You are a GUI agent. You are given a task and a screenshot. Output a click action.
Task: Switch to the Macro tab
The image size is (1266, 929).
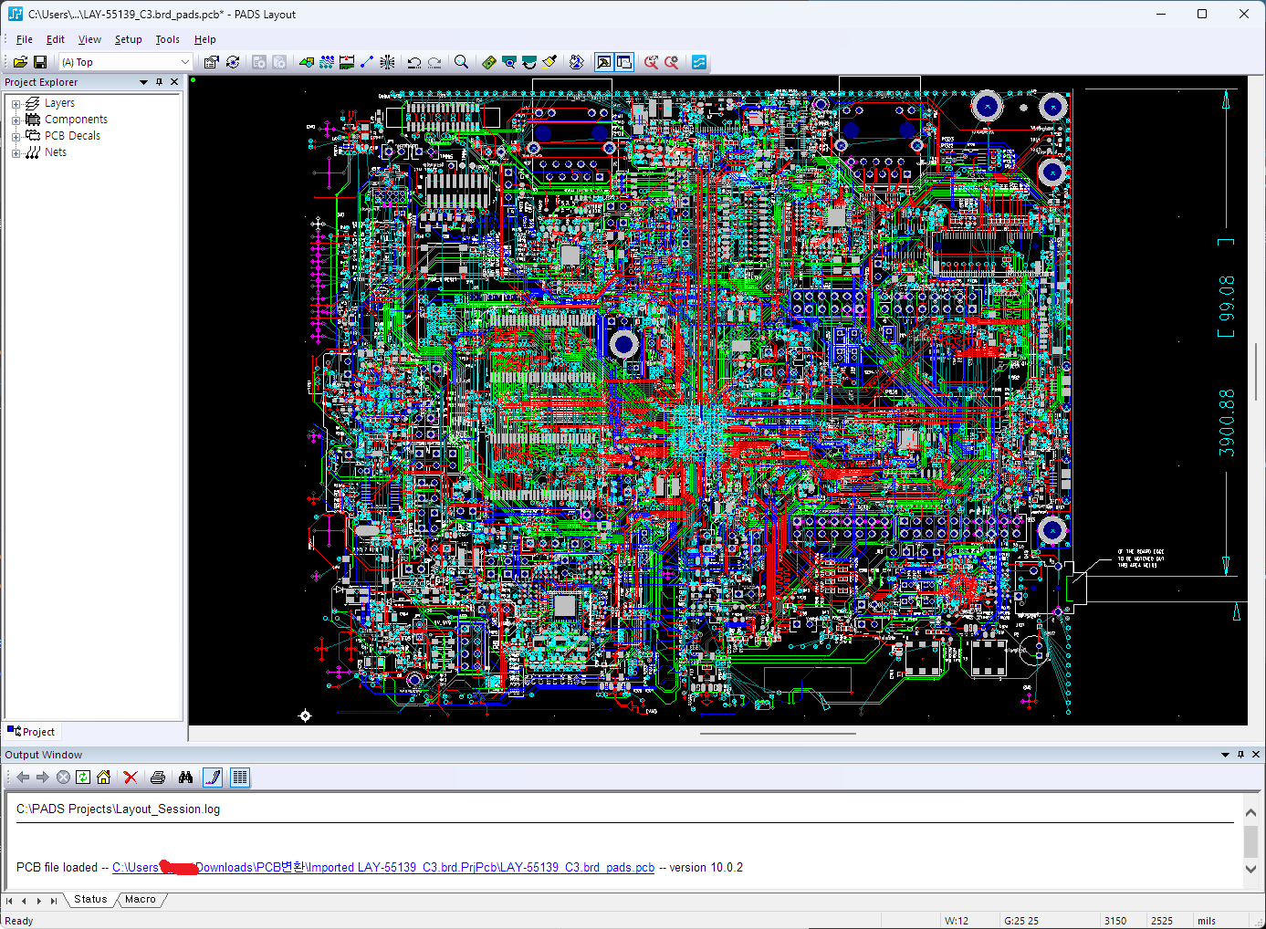click(x=141, y=900)
